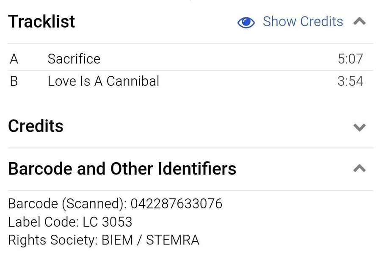Click the barcode number 042287633076

point(176,204)
